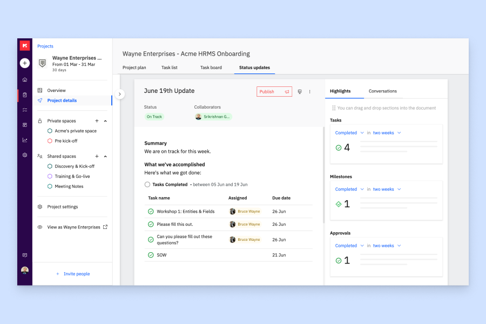Open the projects clipboard icon in sidebar

pos(25,95)
